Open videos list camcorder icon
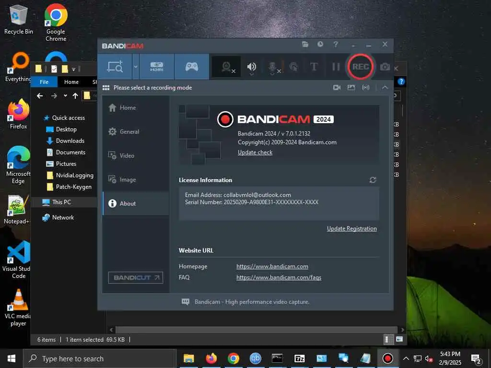 click(337, 87)
